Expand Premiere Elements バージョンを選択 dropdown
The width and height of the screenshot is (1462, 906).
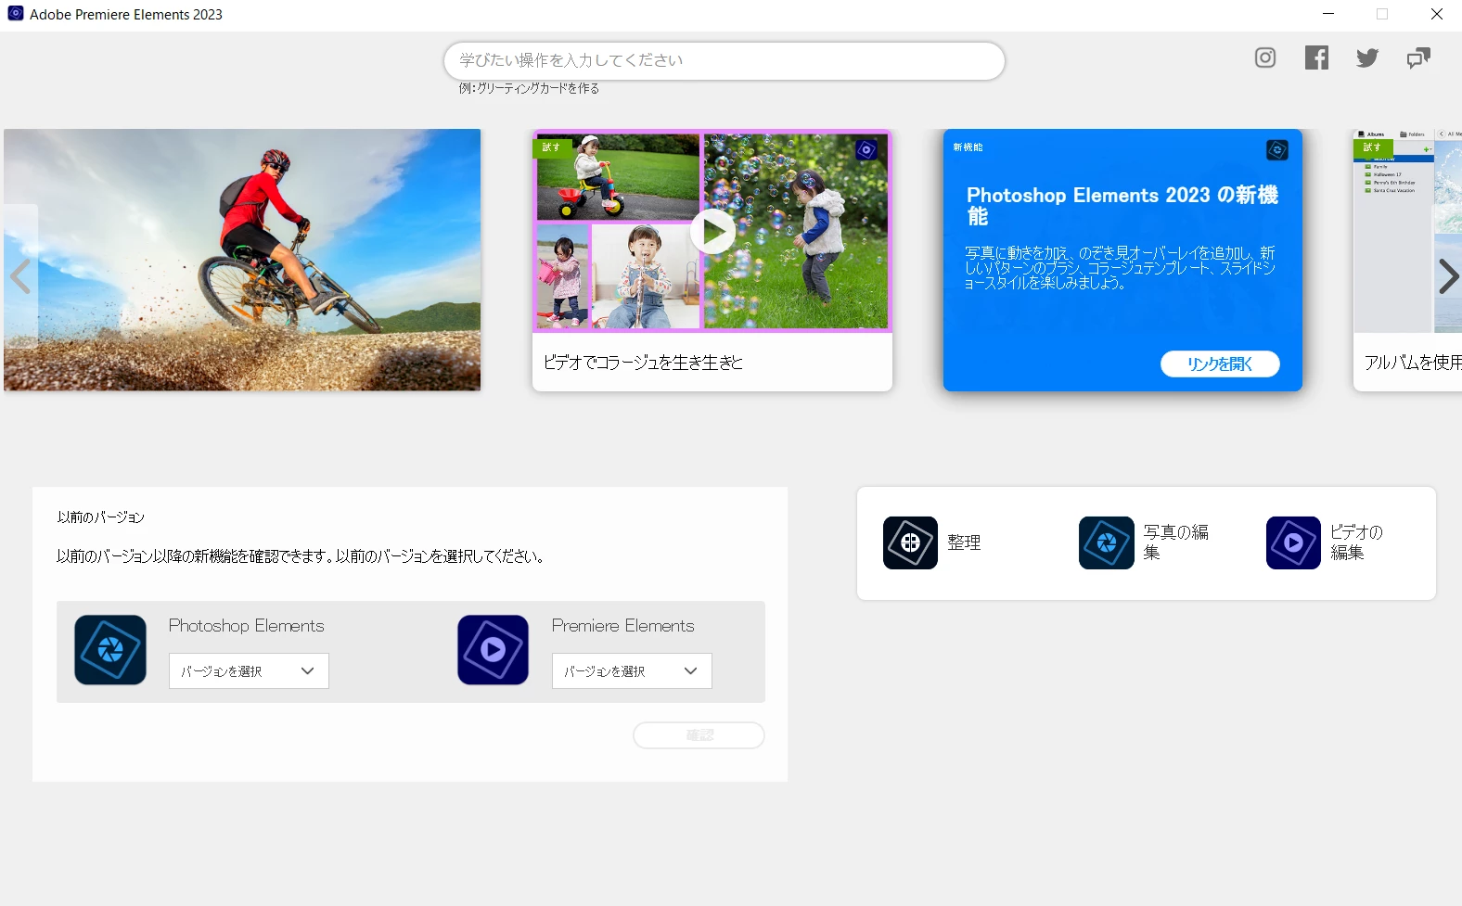(632, 671)
